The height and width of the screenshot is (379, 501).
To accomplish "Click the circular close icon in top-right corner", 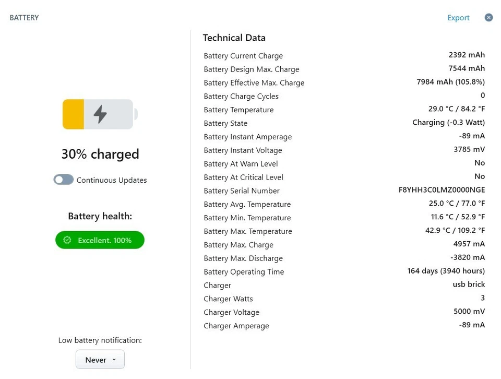I will pos(488,17).
